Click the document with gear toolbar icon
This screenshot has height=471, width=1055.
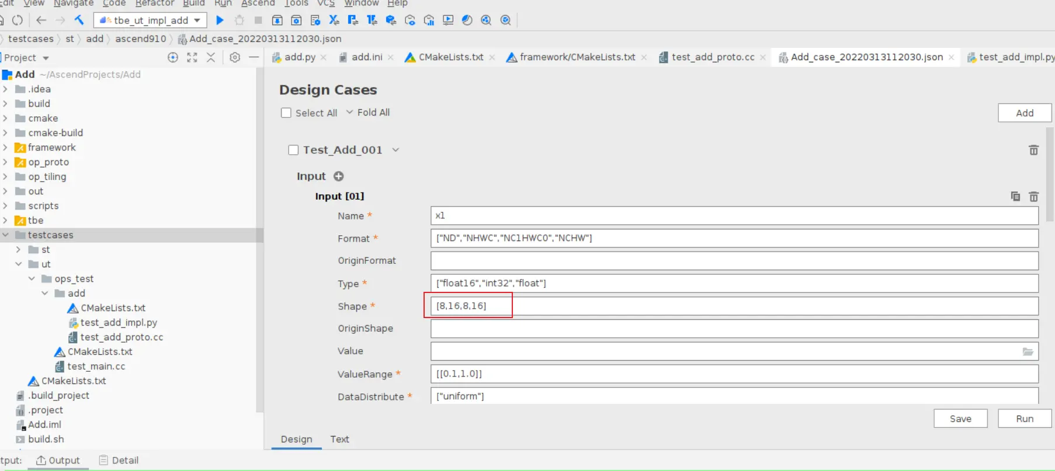315,20
